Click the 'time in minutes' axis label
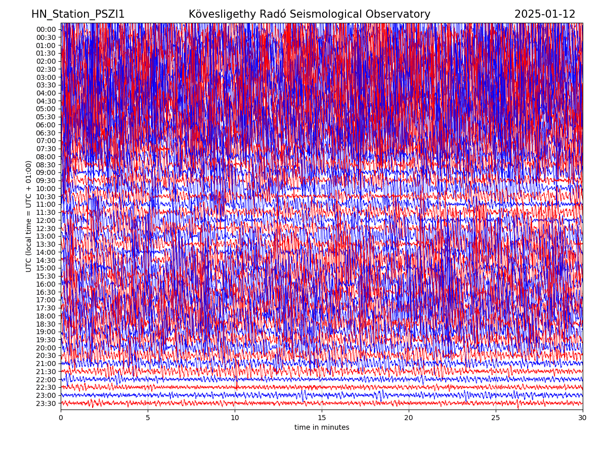This screenshot has width=607, height=455. coord(322,428)
